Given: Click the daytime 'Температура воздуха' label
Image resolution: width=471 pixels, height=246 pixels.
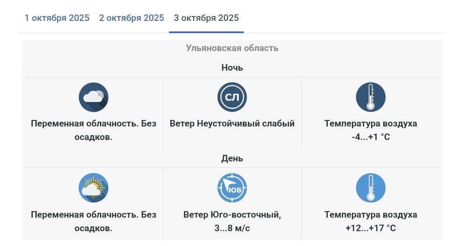Looking at the screenshot, I should [x=371, y=215].
